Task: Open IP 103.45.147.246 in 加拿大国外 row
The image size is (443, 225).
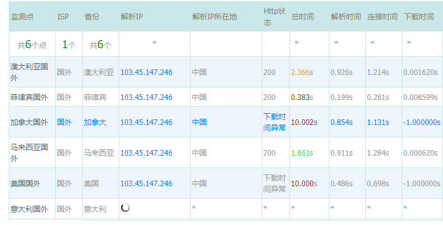Action: click(146, 122)
